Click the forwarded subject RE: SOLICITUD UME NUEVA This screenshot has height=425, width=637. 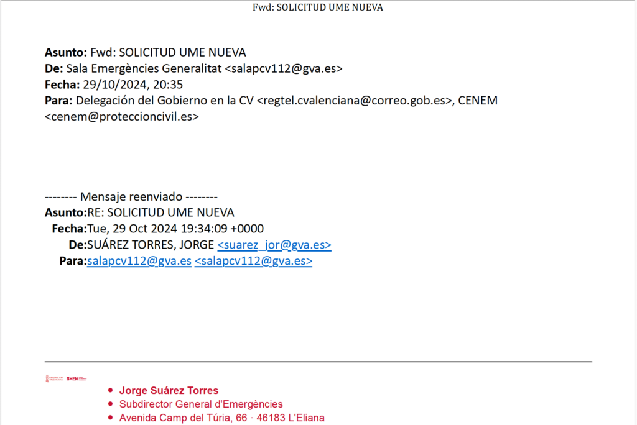(x=160, y=212)
